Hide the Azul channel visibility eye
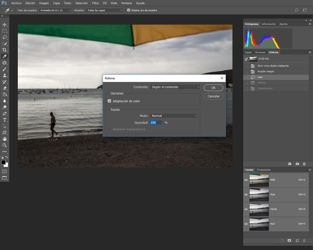Viewport: 313px width, 250px height. pos(246,224)
